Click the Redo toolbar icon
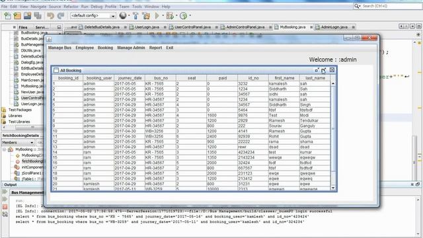 tap(61, 16)
